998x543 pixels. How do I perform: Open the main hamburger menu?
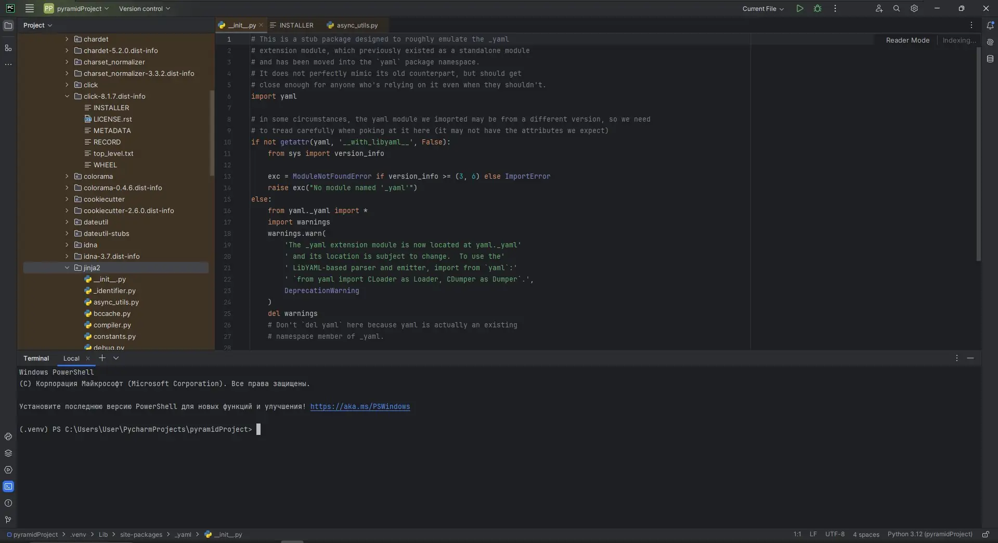30,8
